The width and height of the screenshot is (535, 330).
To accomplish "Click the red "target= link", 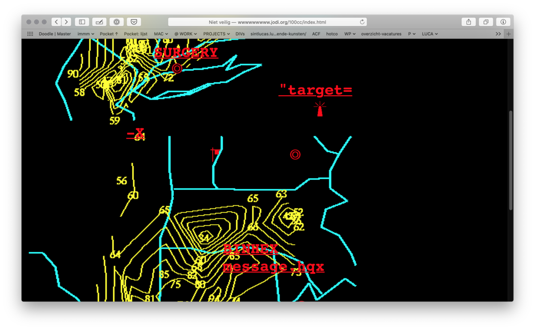I will tap(316, 90).
